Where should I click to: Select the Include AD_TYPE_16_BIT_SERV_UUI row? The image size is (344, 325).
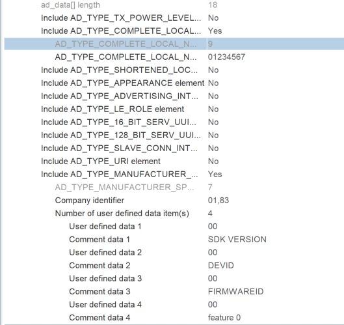point(174,122)
